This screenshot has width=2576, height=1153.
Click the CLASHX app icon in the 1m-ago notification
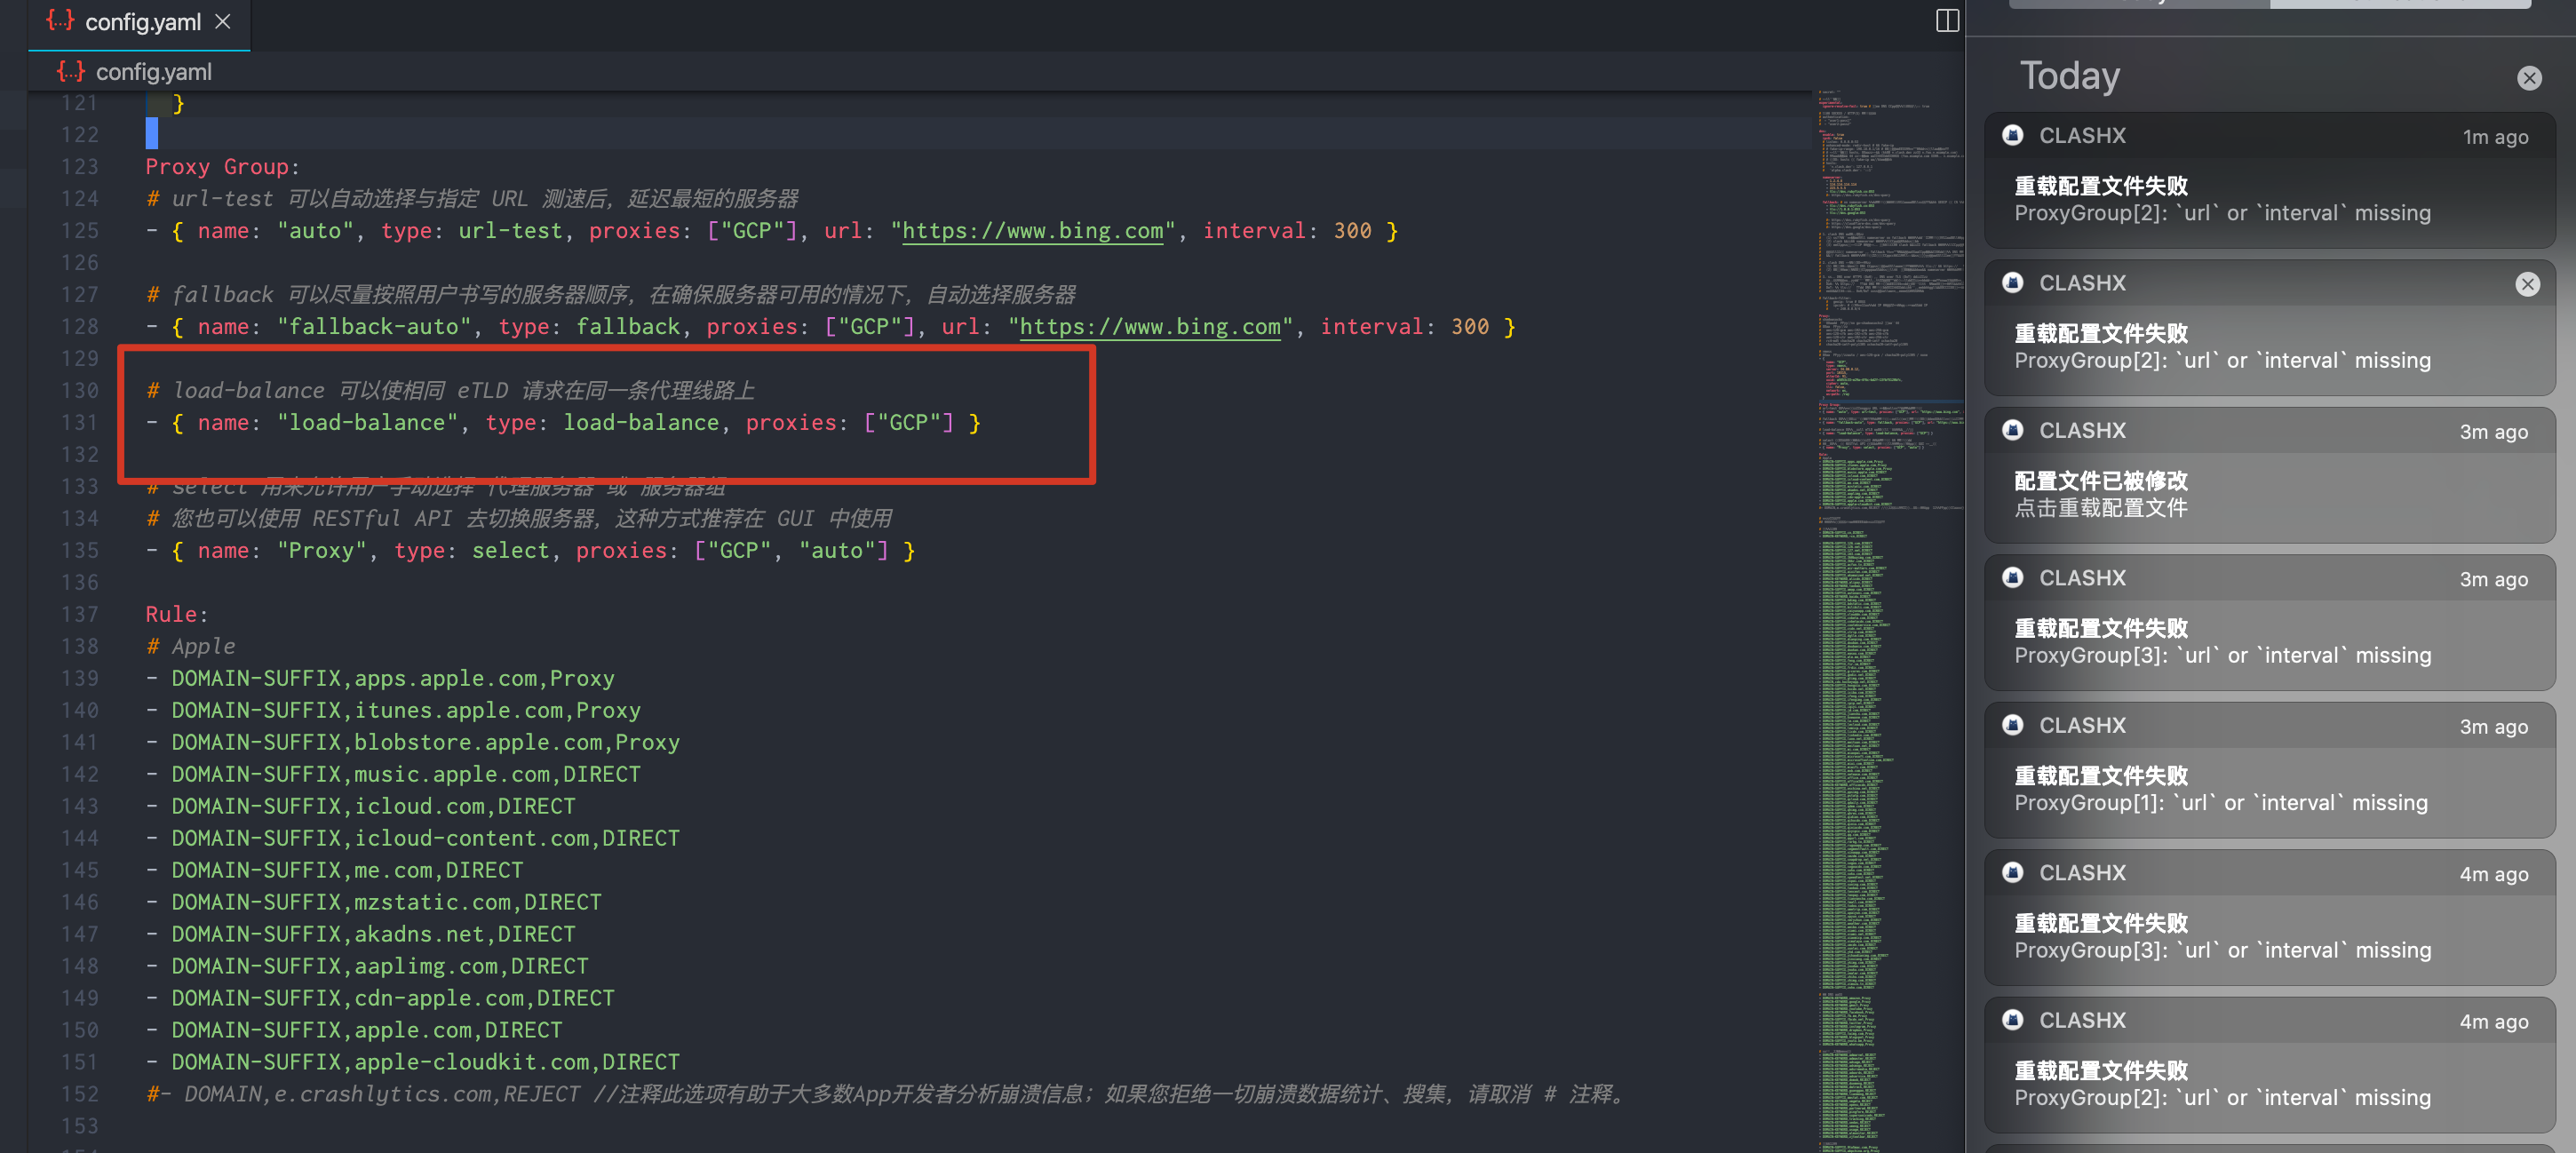coord(2013,136)
